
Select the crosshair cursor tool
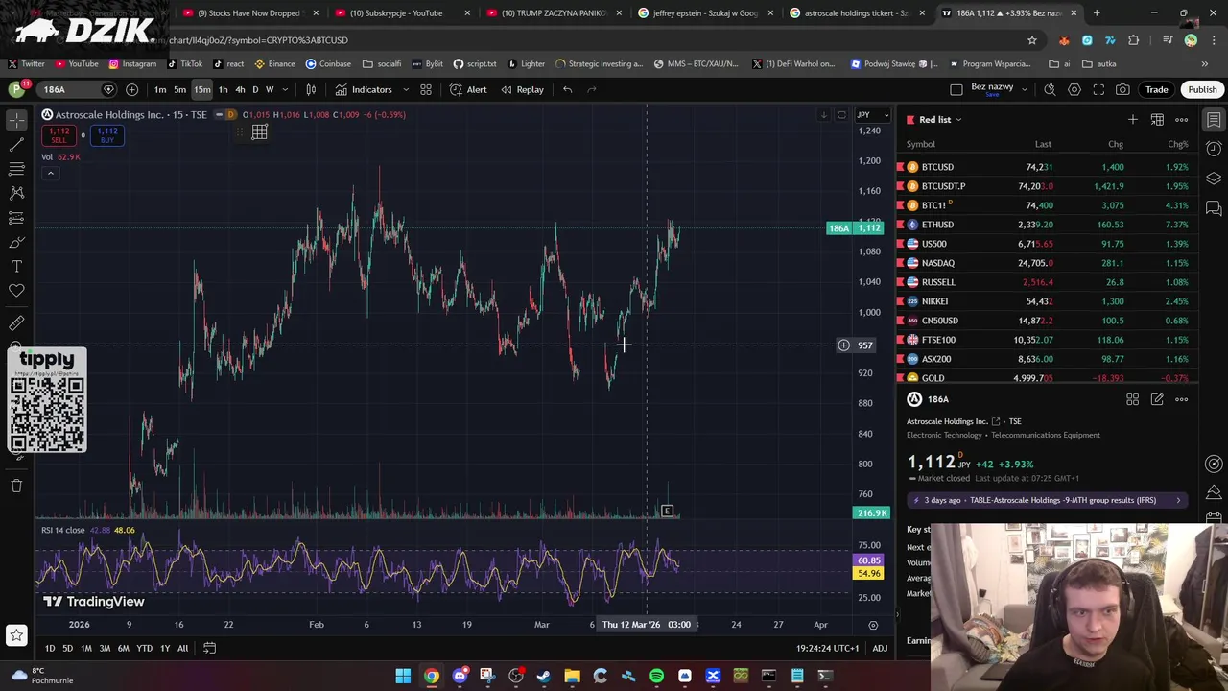click(16, 120)
